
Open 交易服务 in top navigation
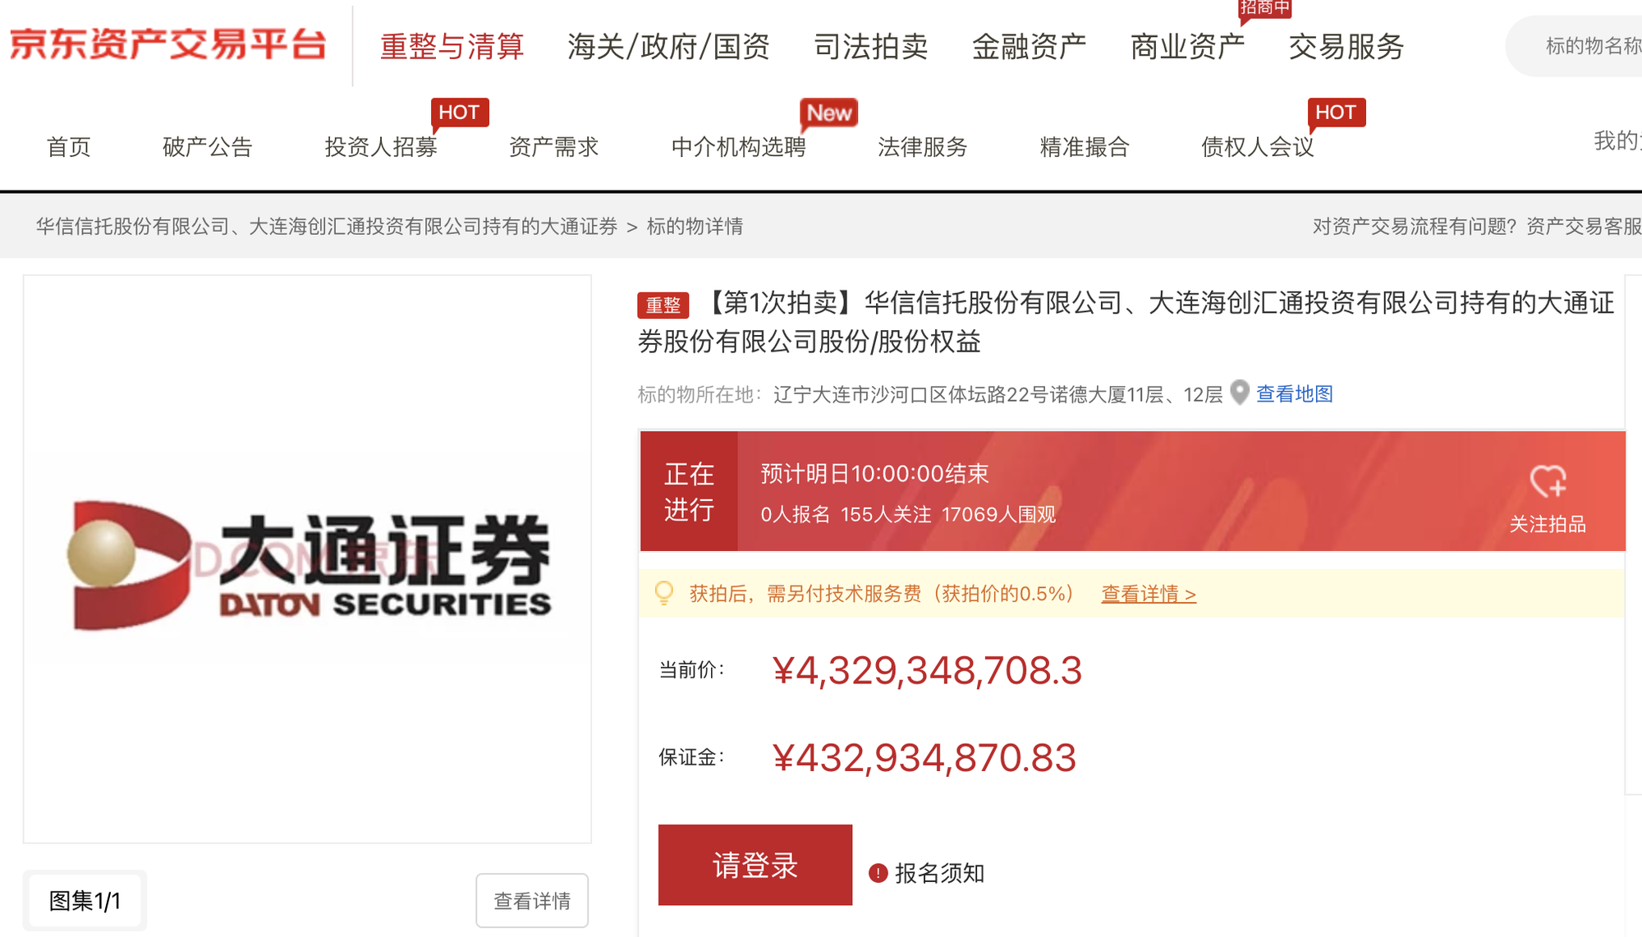pos(1346,47)
